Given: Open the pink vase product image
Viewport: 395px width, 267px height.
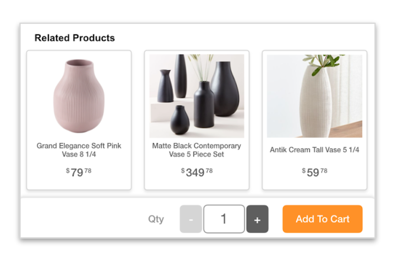Looking at the screenshot, I should tap(79, 96).
